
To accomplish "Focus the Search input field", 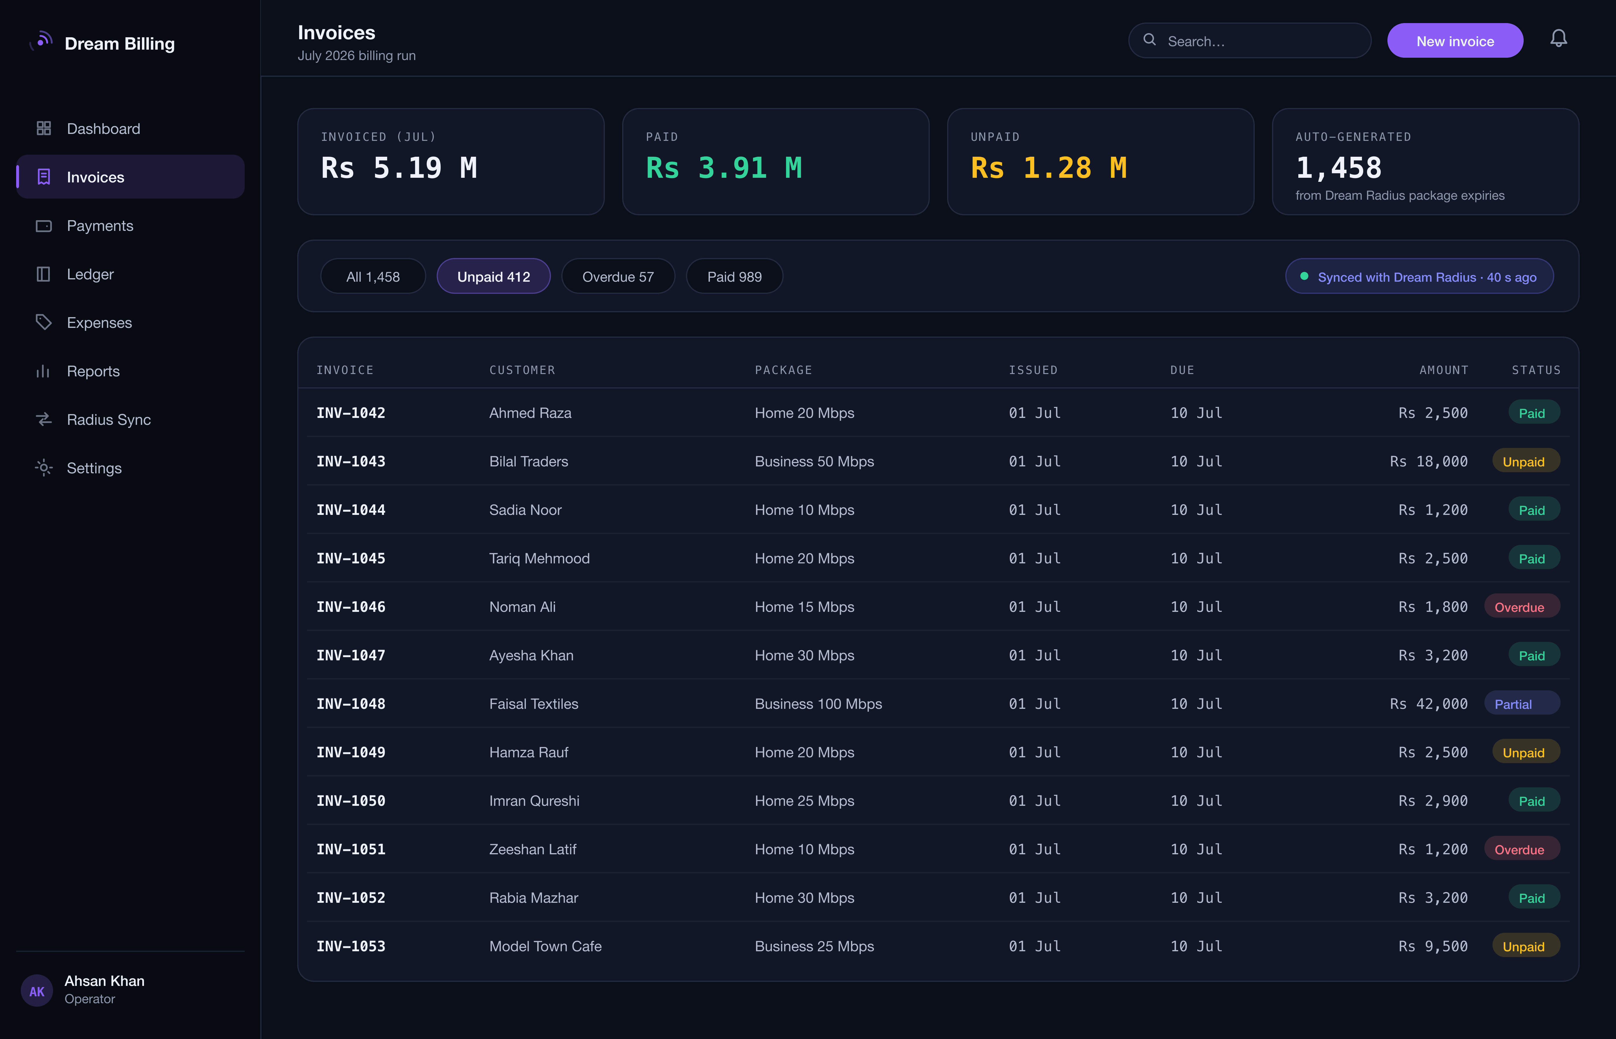I will (x=1249, y=41).
